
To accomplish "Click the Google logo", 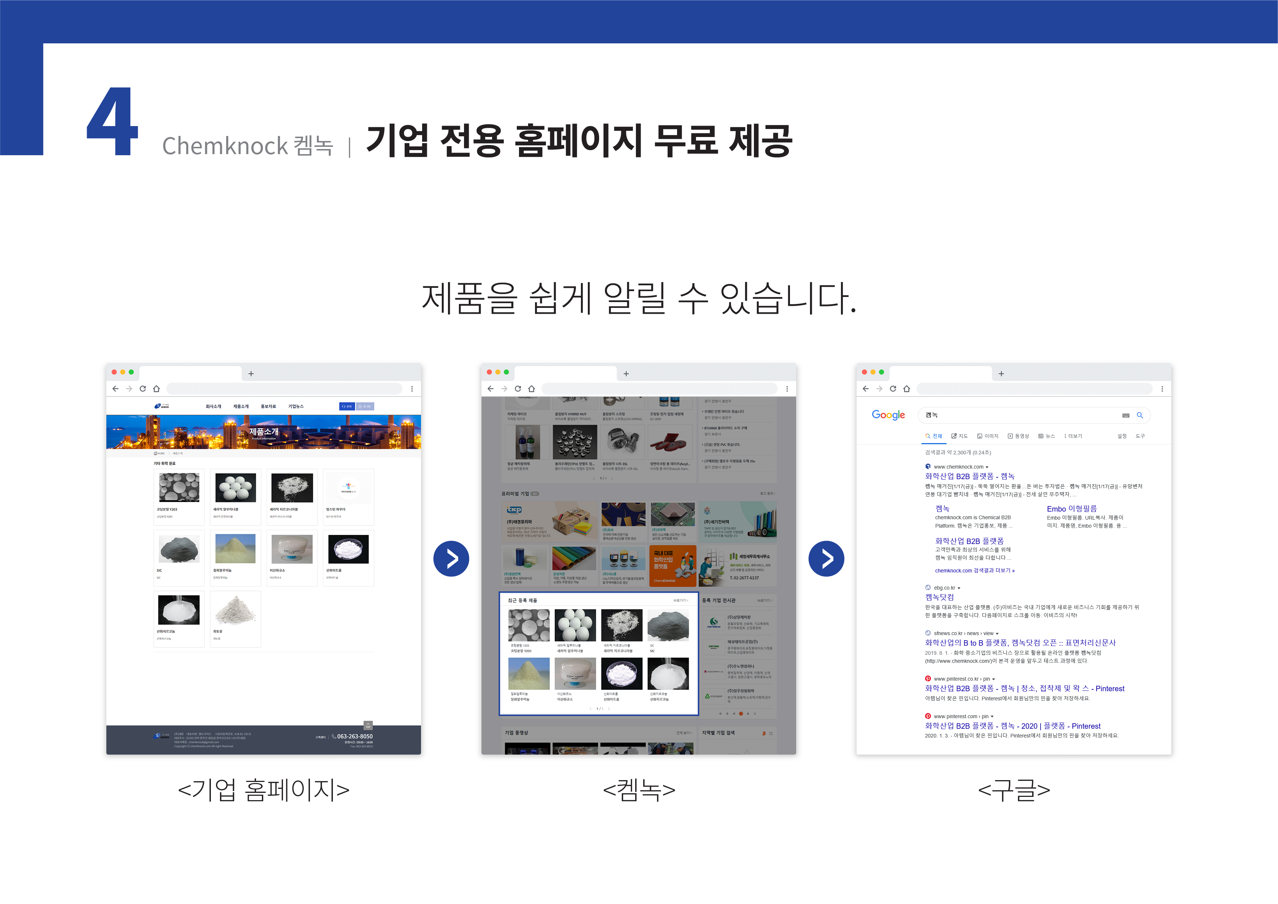I will click(888, 415).
